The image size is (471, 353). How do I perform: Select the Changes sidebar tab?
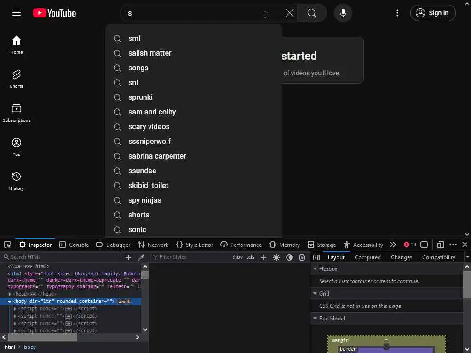click(x=402, y=257)
